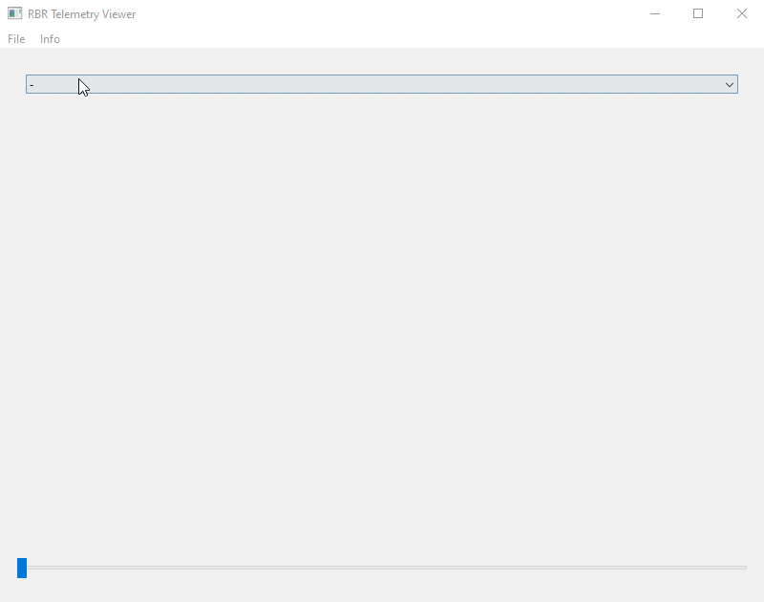764x602 pixels.
Task: Open the Info menu
Action: point(50,39)
